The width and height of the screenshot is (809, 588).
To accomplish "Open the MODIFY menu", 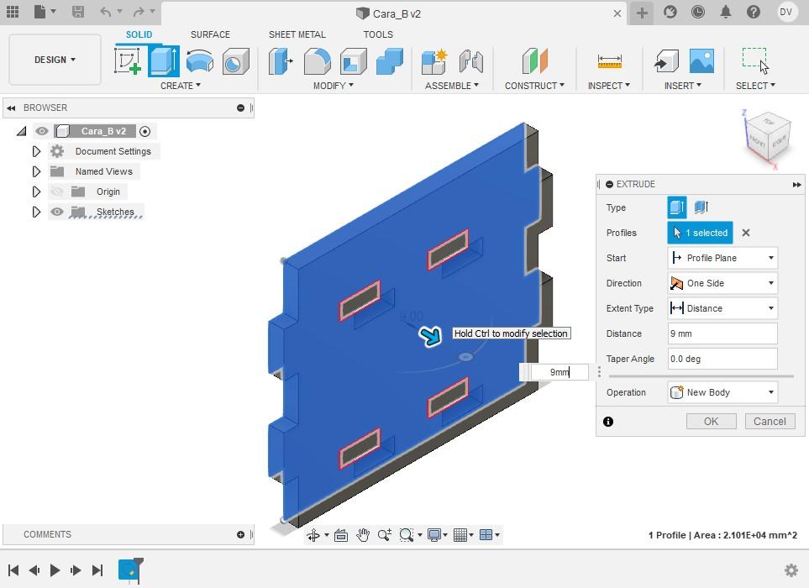I will point(334,86).
